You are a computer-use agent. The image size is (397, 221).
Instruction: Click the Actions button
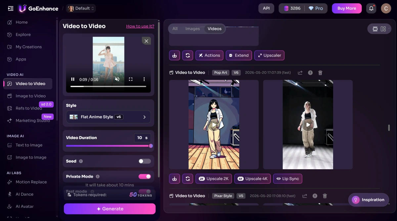click(x=209, y=55)
